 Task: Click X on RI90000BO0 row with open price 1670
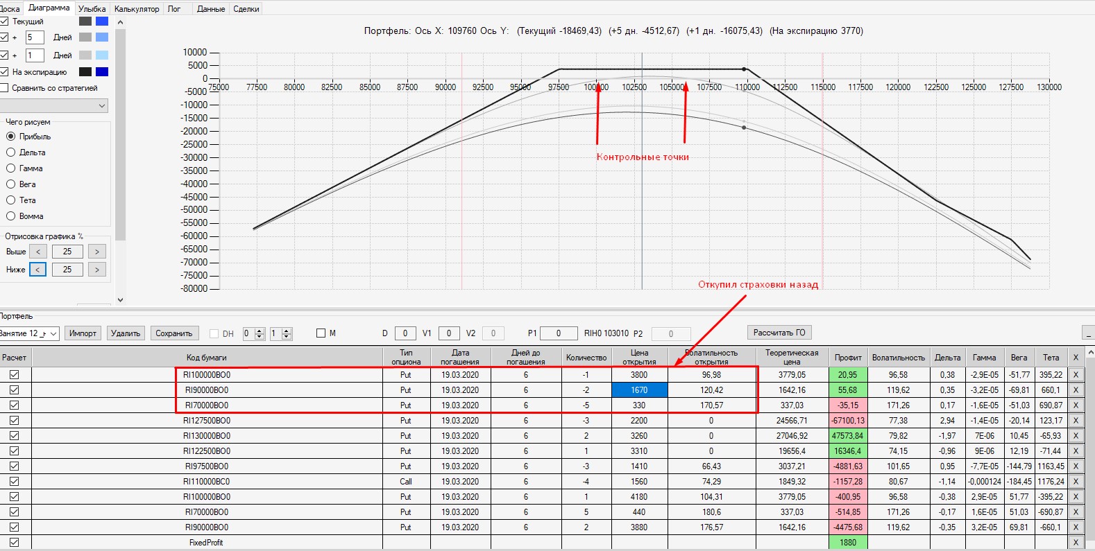pyautogui.click(x=1076, y=390)
